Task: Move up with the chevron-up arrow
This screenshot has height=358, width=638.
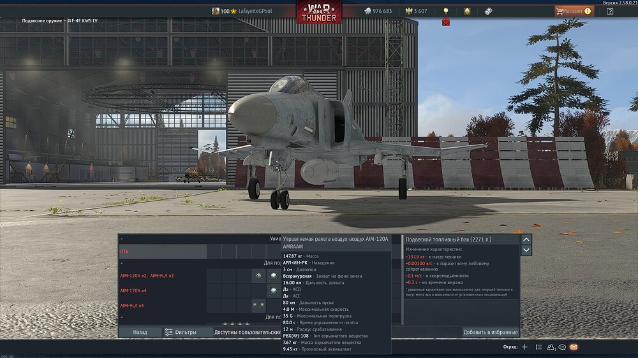Action: (526, 240)
